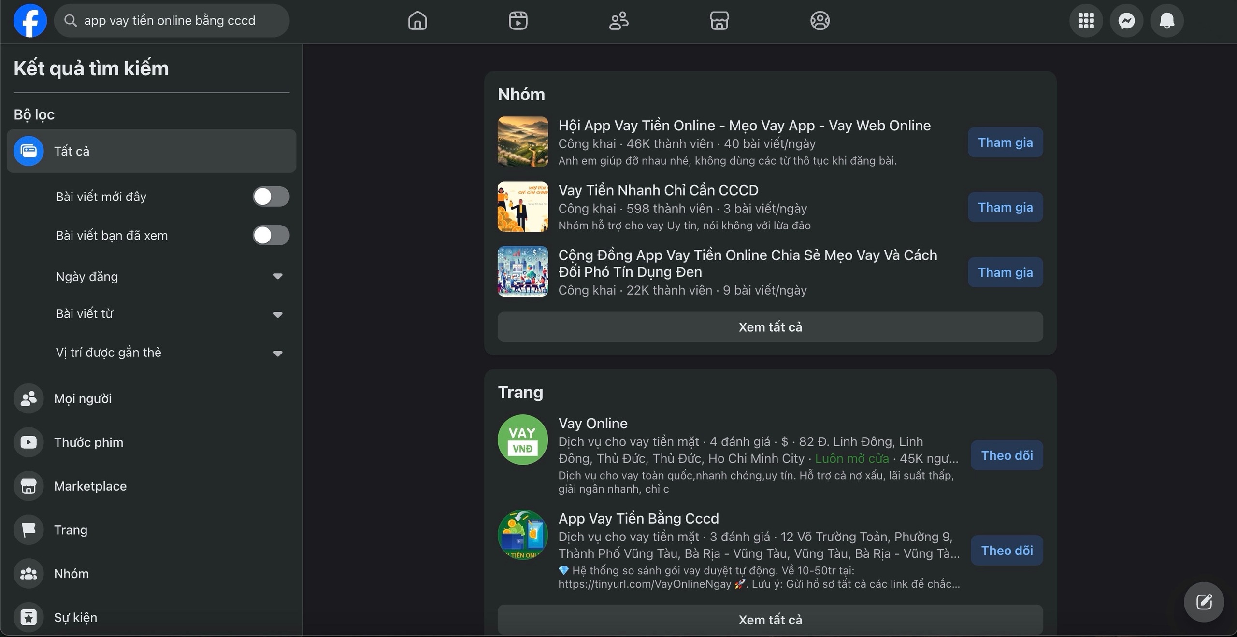Filter results by Nhóm
The height and width of the screenshot is (637, 1237).
(x=151, y=574)
